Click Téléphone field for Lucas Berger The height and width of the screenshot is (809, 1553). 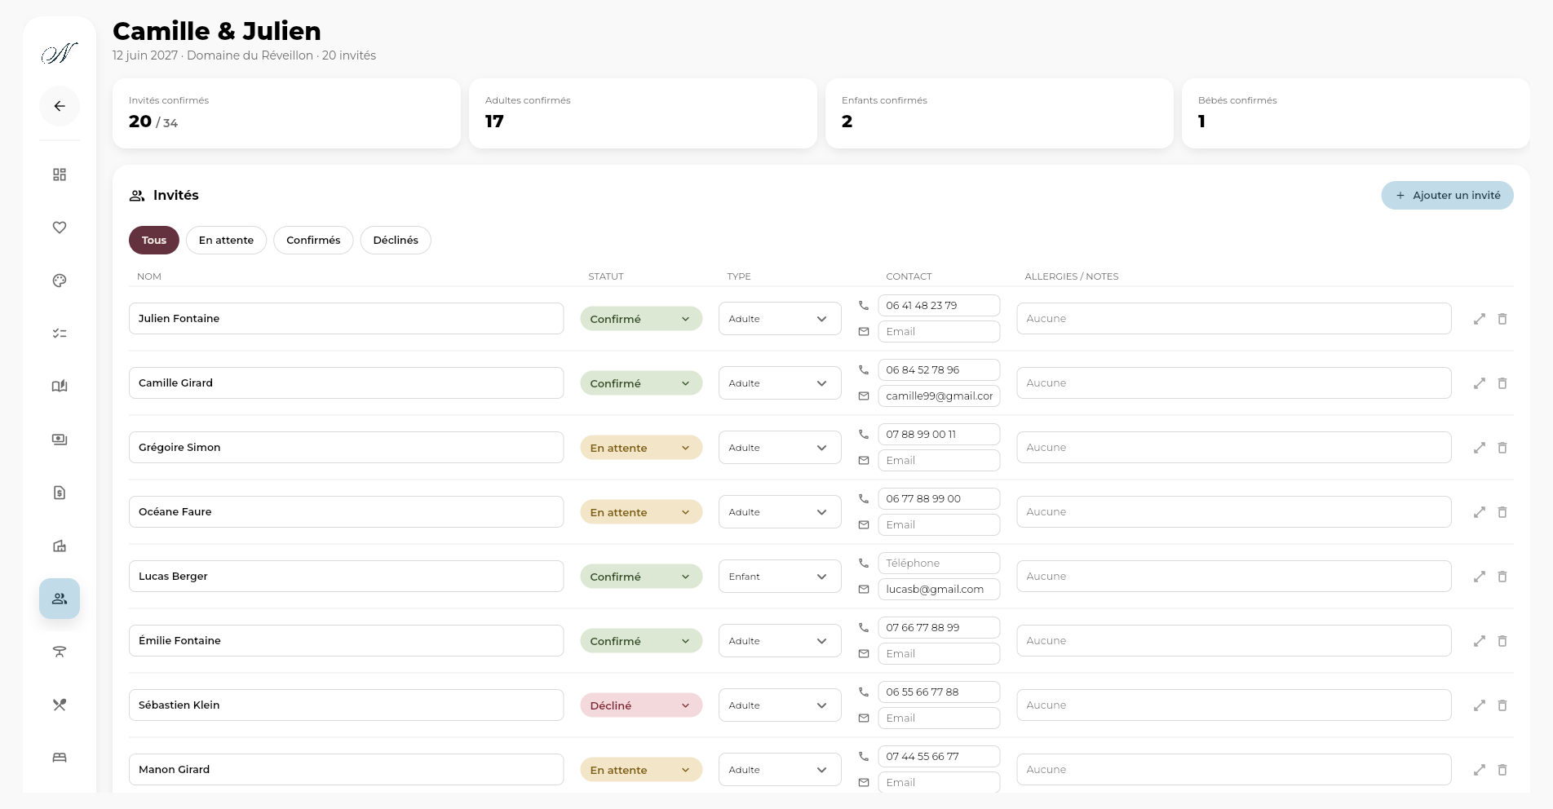pyautogui.click(x=939, y=564)
